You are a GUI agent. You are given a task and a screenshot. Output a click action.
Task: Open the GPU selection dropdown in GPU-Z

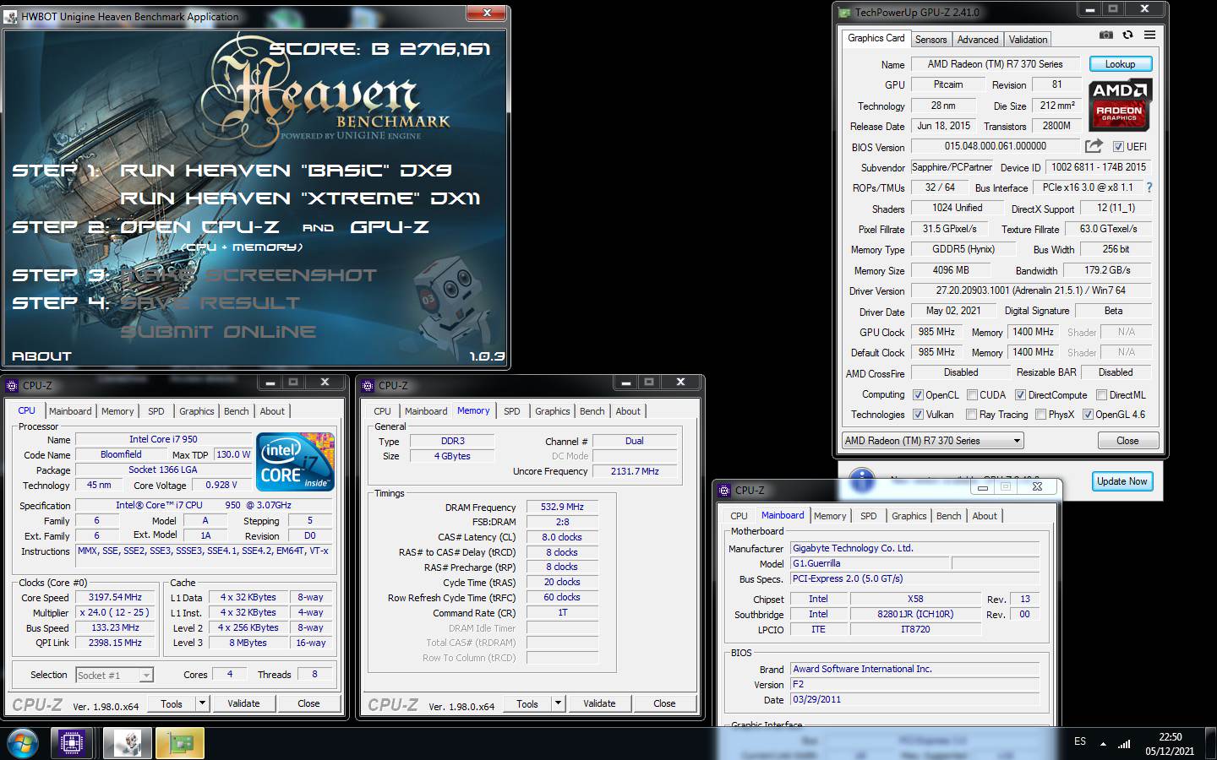pos(933,441)
